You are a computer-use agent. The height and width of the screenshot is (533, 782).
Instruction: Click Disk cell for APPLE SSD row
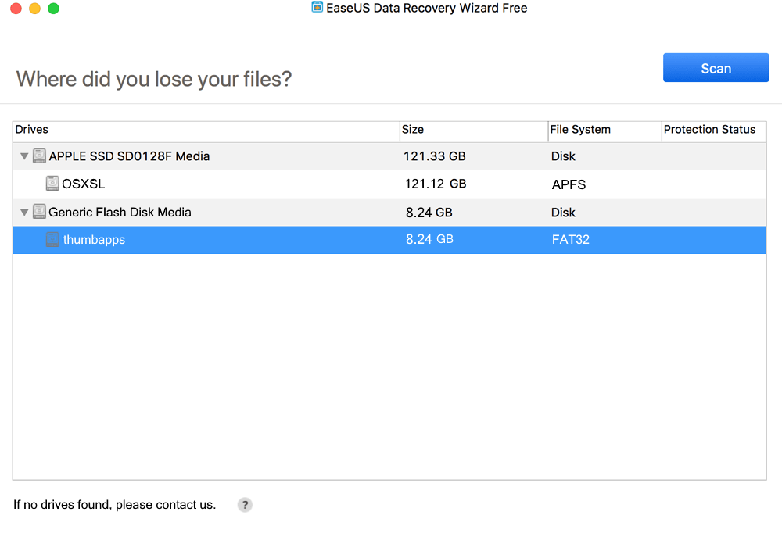563,156
